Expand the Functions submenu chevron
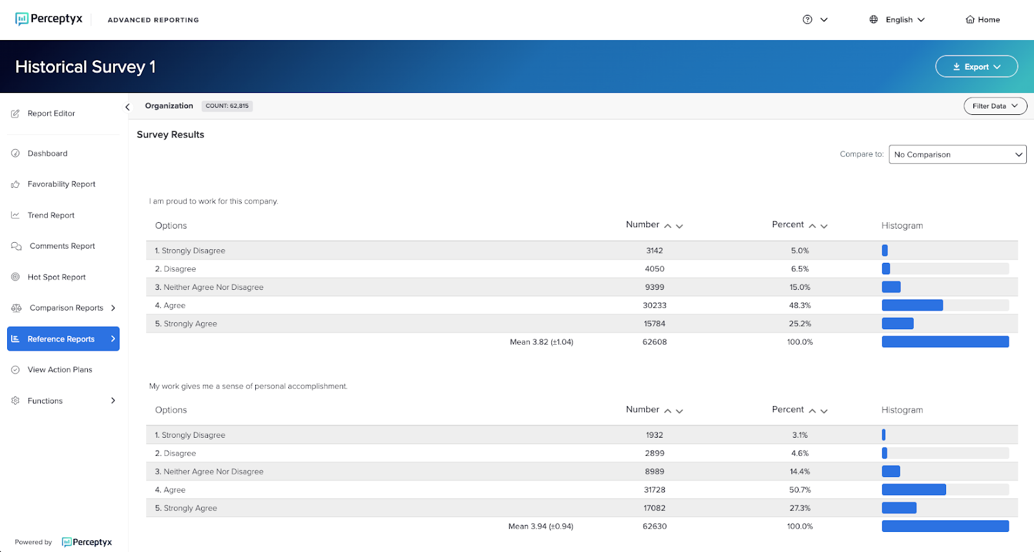The width and height of the screenshot is (1034, 552). pos(113,401)
